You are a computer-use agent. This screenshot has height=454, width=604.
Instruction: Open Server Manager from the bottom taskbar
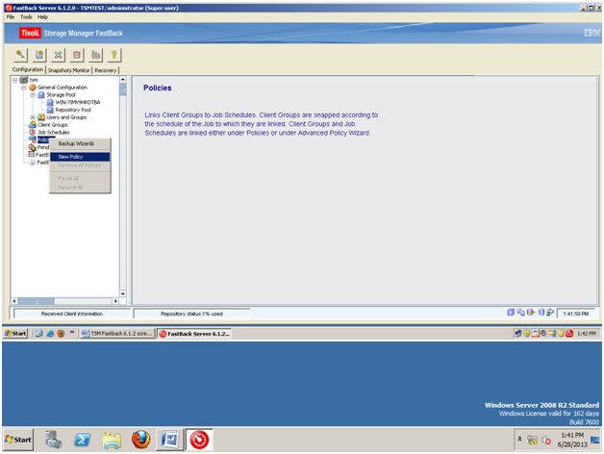(x=53, y=440)
